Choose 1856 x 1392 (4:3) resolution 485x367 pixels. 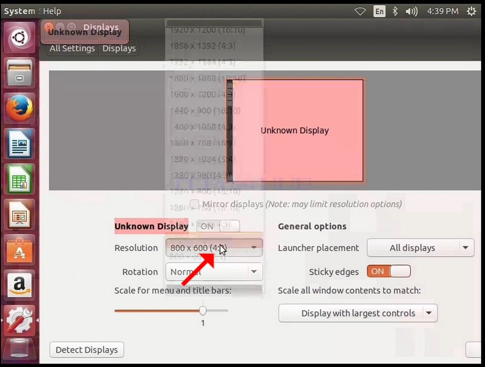(202, 46)
